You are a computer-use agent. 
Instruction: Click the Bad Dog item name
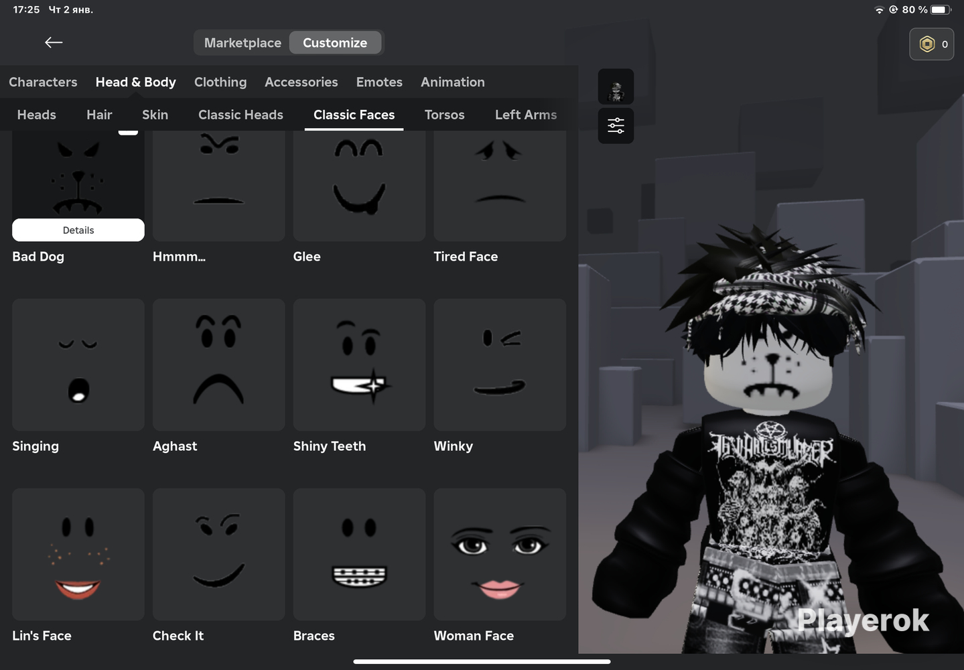[38, 257]
